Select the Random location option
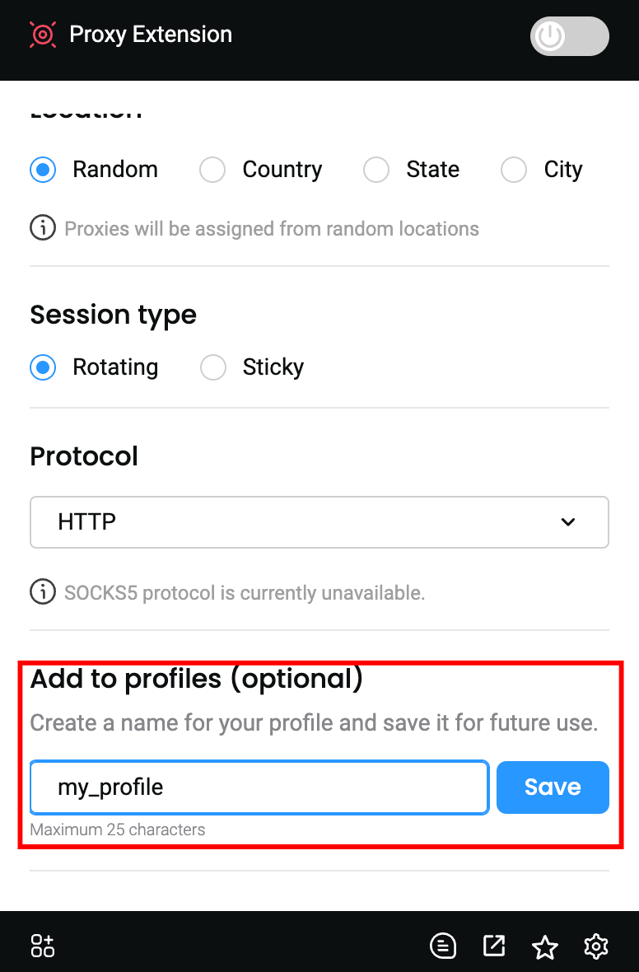 pos(42,170)
